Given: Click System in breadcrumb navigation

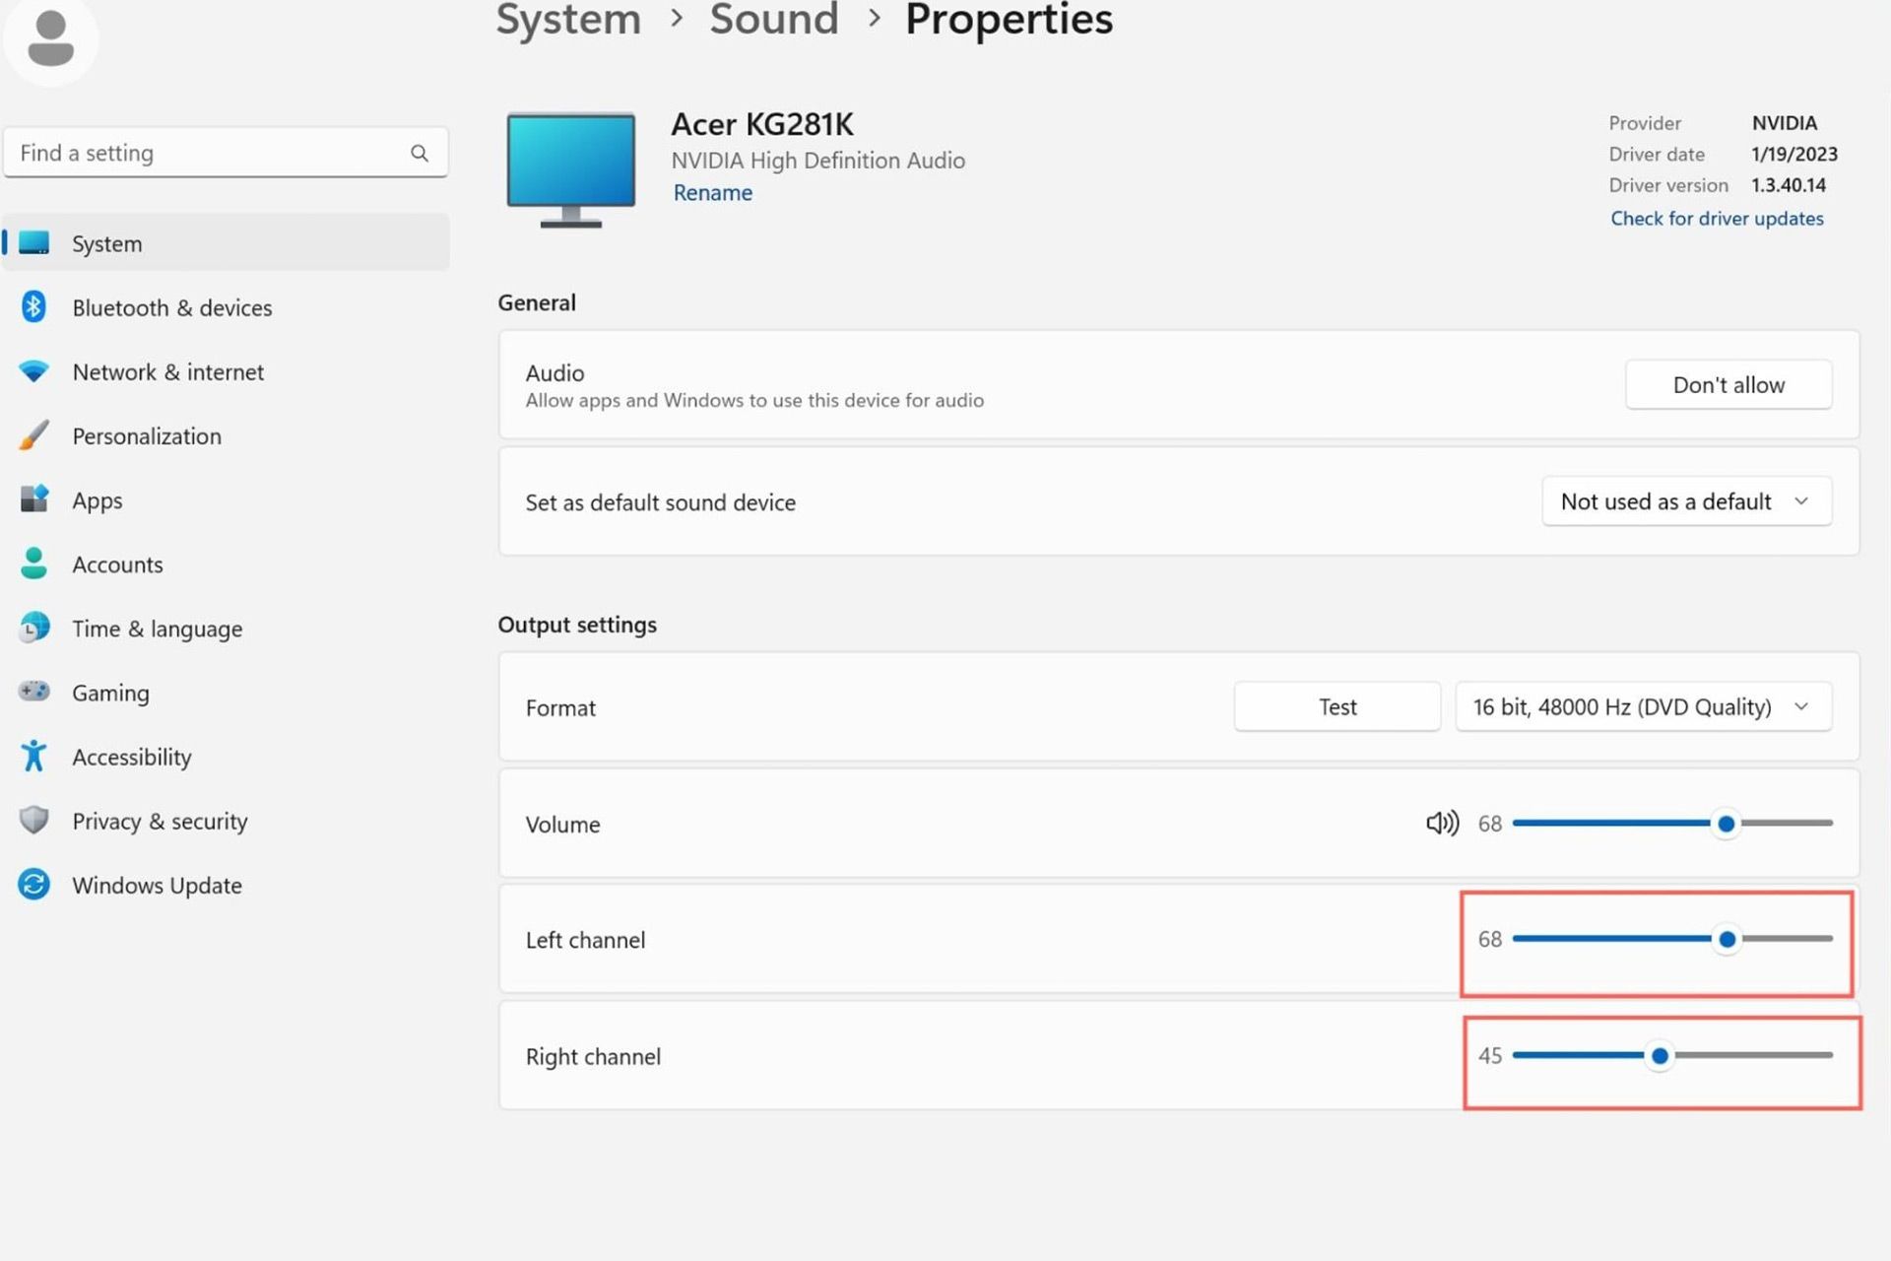Looking at the screenshot, I should [568, 21].
